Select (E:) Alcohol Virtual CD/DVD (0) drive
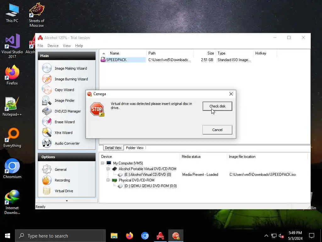This screenshot has height=242, width=322. tap(147, 175)
